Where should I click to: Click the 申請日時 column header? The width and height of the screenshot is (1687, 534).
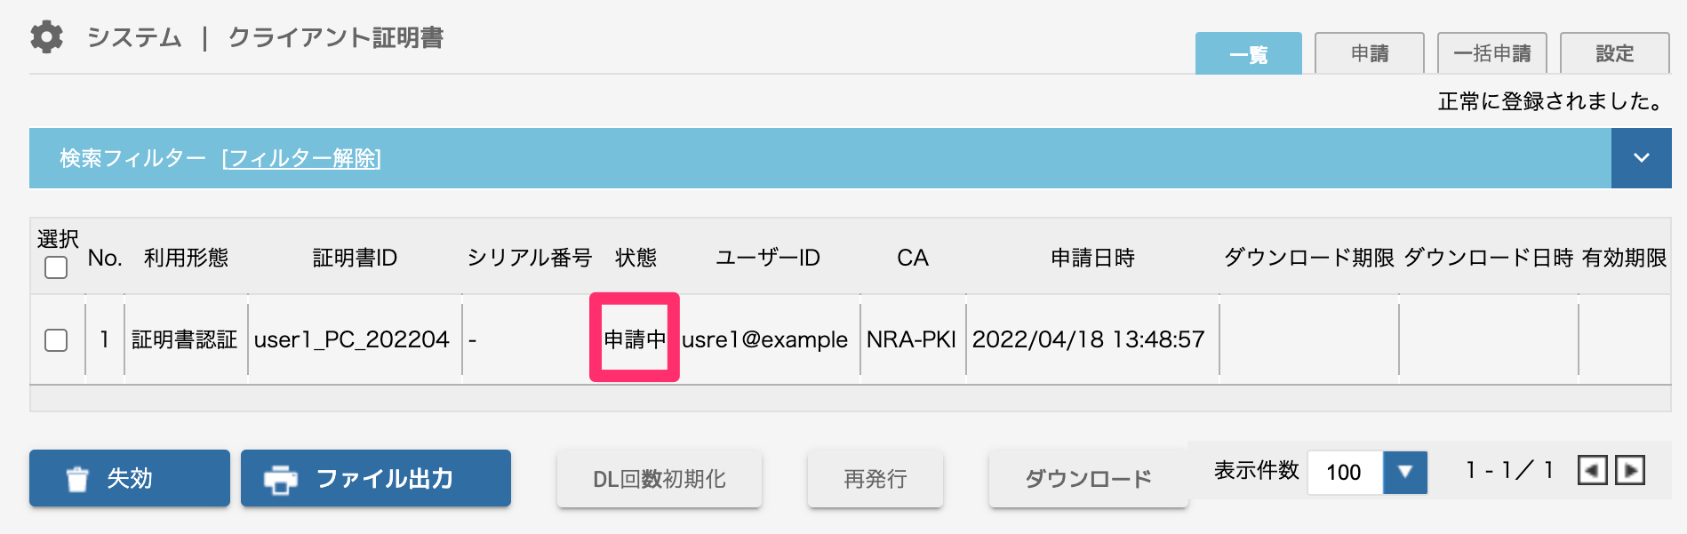(x=1092, y=258)
